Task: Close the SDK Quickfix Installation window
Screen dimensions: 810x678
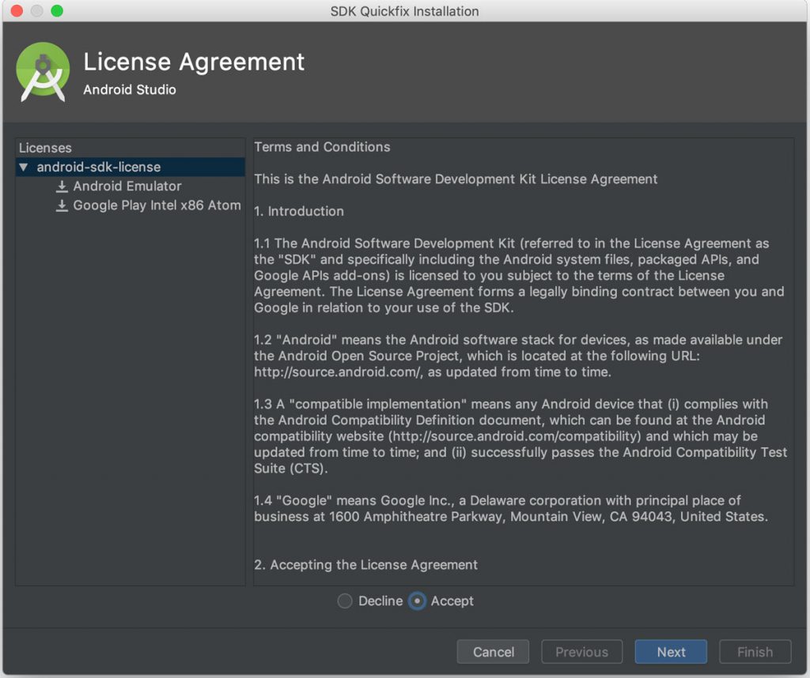Action: click(17, 11)
